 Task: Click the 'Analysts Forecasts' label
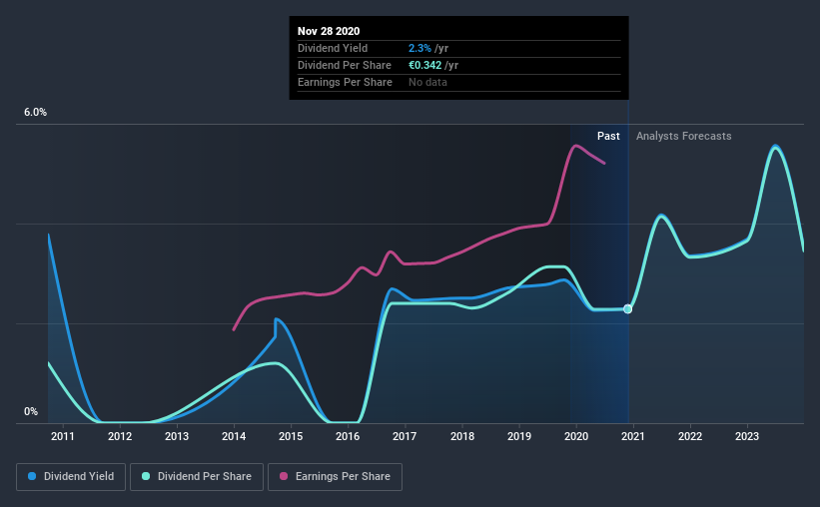683,136
